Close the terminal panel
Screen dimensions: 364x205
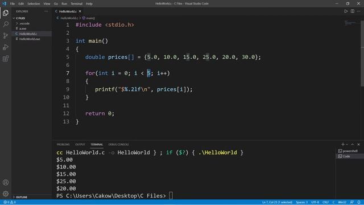358,144
